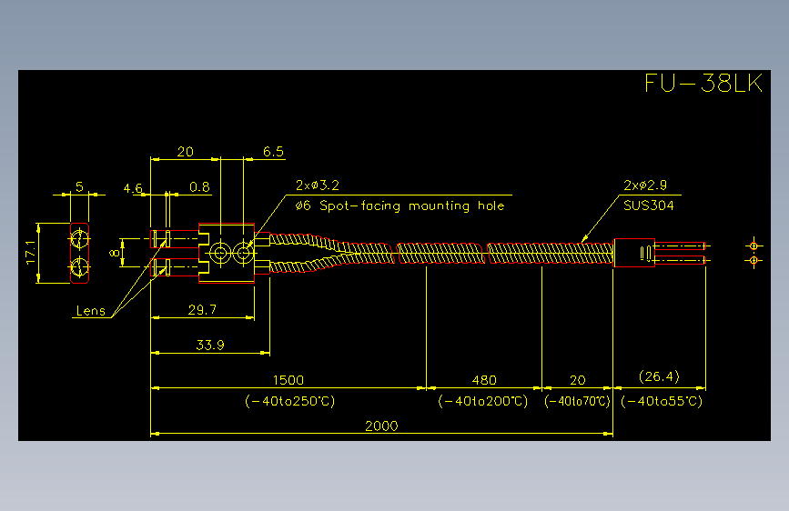Select the 4.6 dimension value
The width and height of the screenshot is (789, 511).
pos(134,188)
